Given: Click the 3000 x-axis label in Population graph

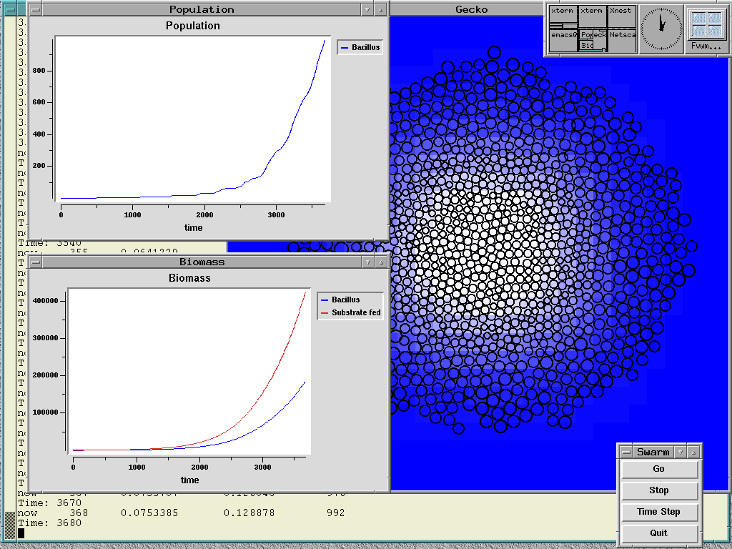Looking at the screenshot, I should [276, 214].
